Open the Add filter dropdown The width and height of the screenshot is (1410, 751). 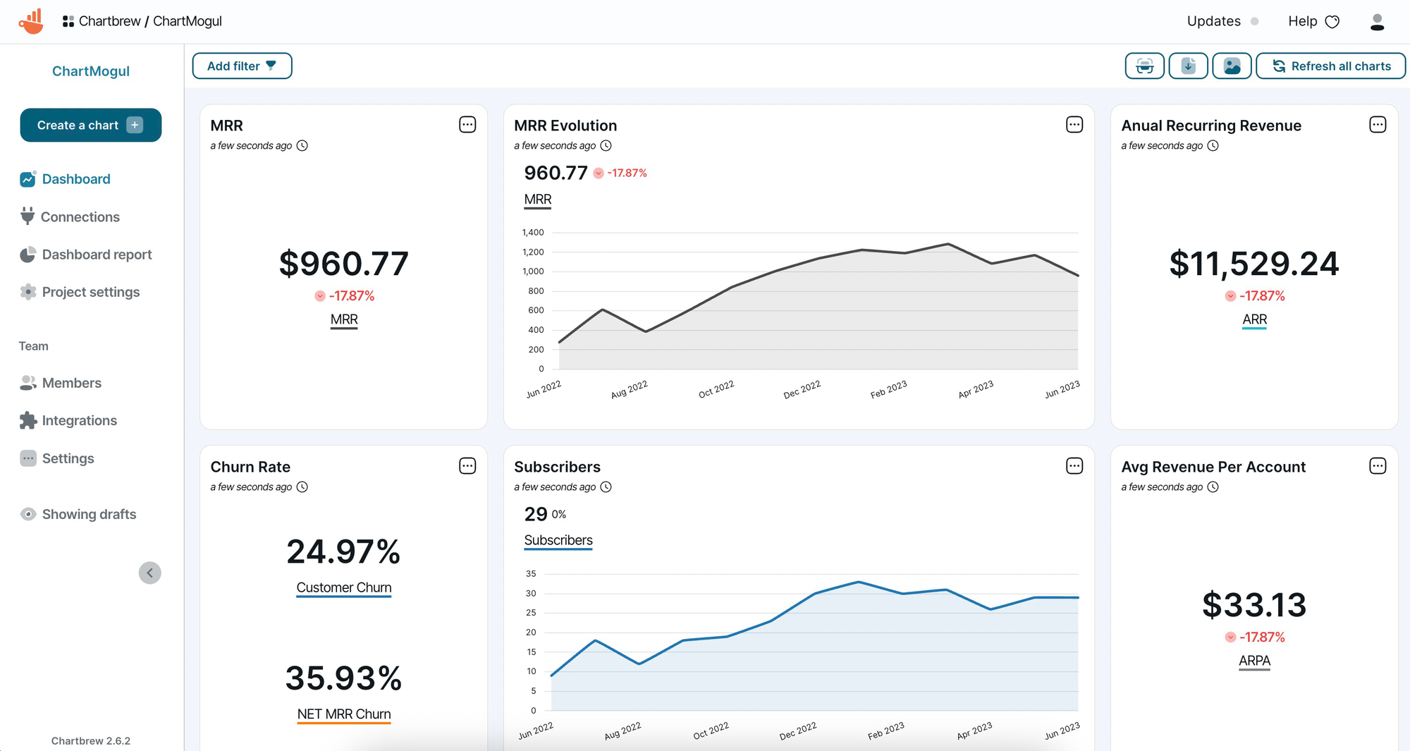click(242, 66)
